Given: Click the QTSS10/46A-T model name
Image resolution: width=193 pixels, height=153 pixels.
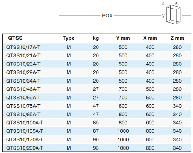Looking at the screenshot, I should point(23,89).
